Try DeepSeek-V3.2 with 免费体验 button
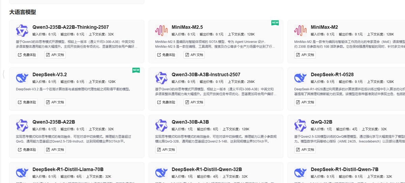Viewport: 405px width, 183px height. [27, 102]
